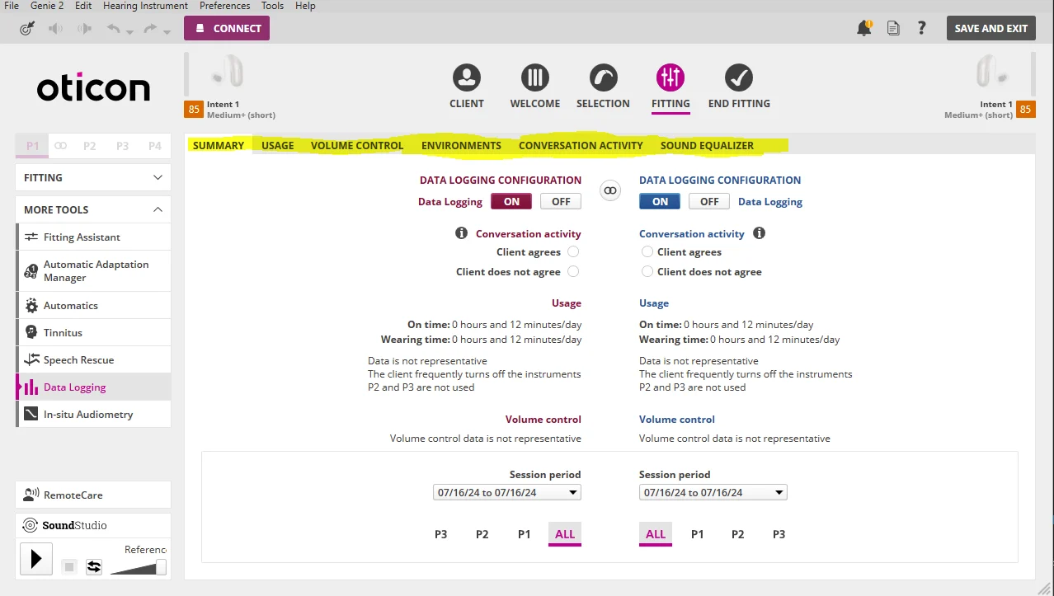Open RemoteCare
The height and width of the screenshot is (596, 1054).
tap(93, 495)
